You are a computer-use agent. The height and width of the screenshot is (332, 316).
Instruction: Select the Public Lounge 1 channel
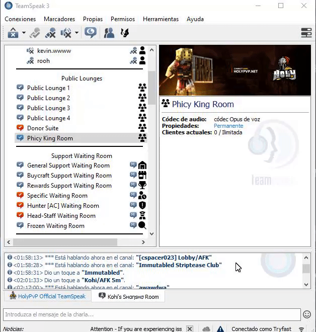point(48,88)
